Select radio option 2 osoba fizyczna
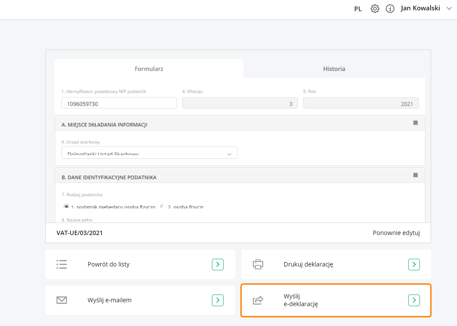457x326 pixels. click(x=162, y=207)
